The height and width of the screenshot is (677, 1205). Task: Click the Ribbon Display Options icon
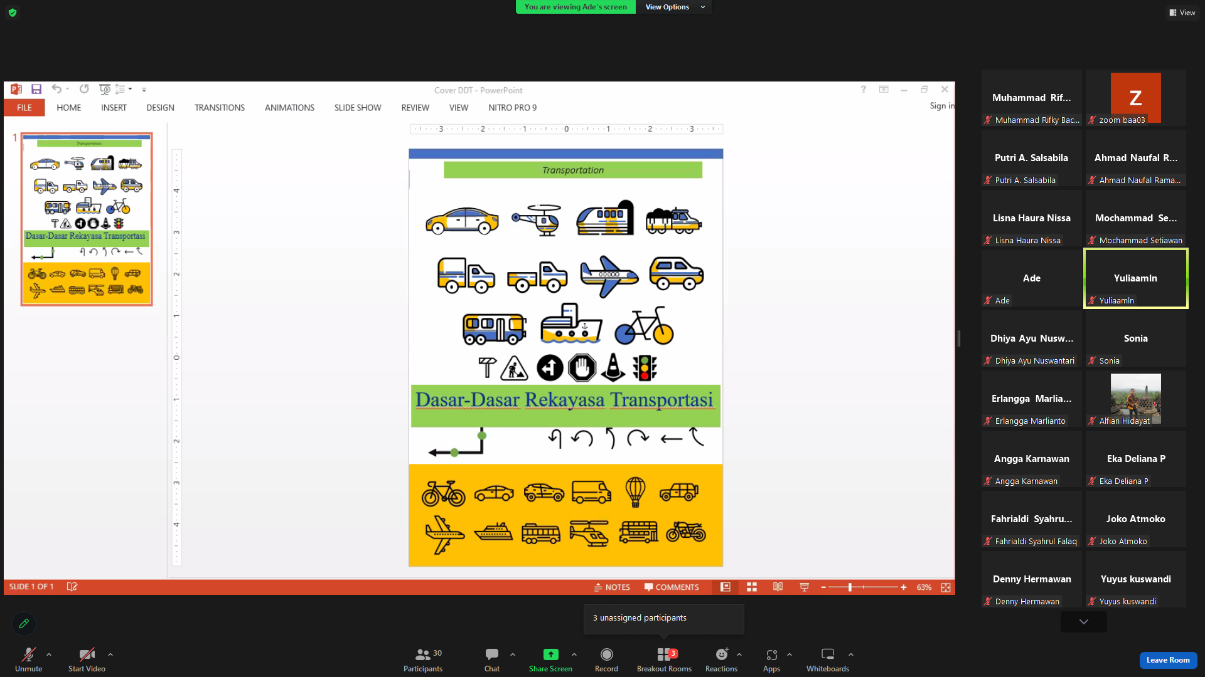point(884,90)
